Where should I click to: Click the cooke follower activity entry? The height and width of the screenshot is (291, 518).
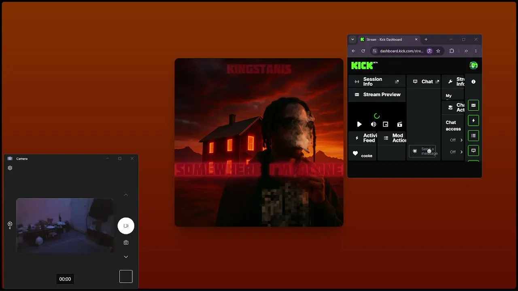coord(363,154)
